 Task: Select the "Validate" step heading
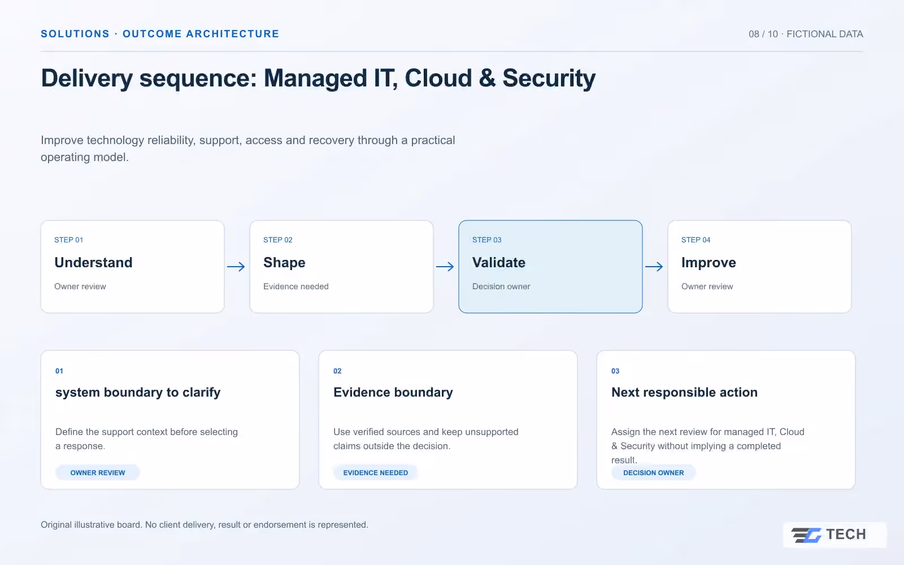click(x=499, y=263)
